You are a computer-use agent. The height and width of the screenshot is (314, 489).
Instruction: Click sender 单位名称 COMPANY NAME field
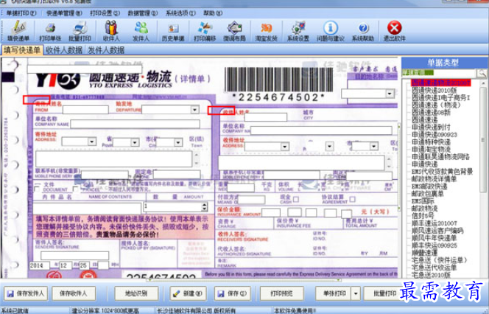pyautogui.click(x=135, y=125)
